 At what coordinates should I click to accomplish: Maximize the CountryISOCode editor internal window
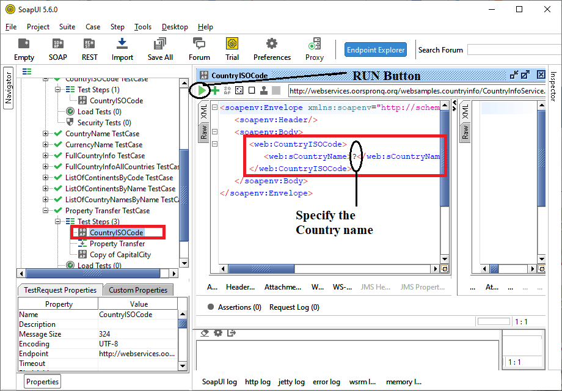(x=525, y=75)
